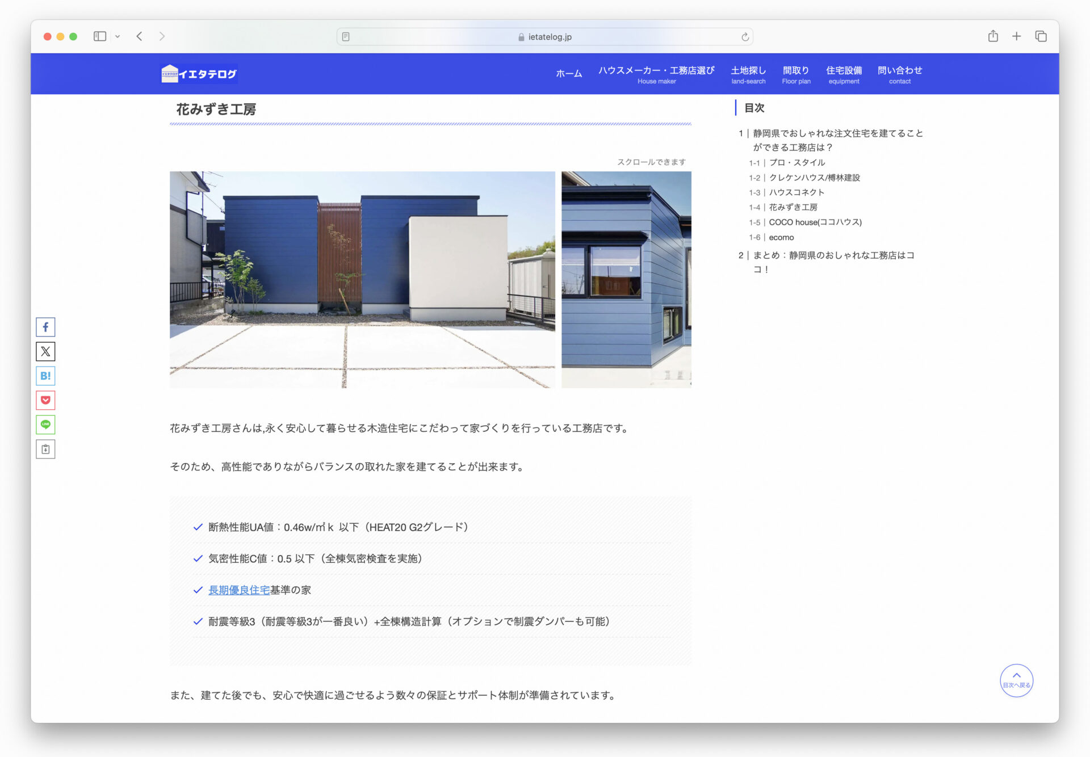Share via the LINE icon
This screenshot has height=757, width=1090.
45,424
